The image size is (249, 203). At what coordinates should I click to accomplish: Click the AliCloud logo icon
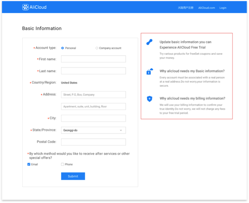[26, 7]
